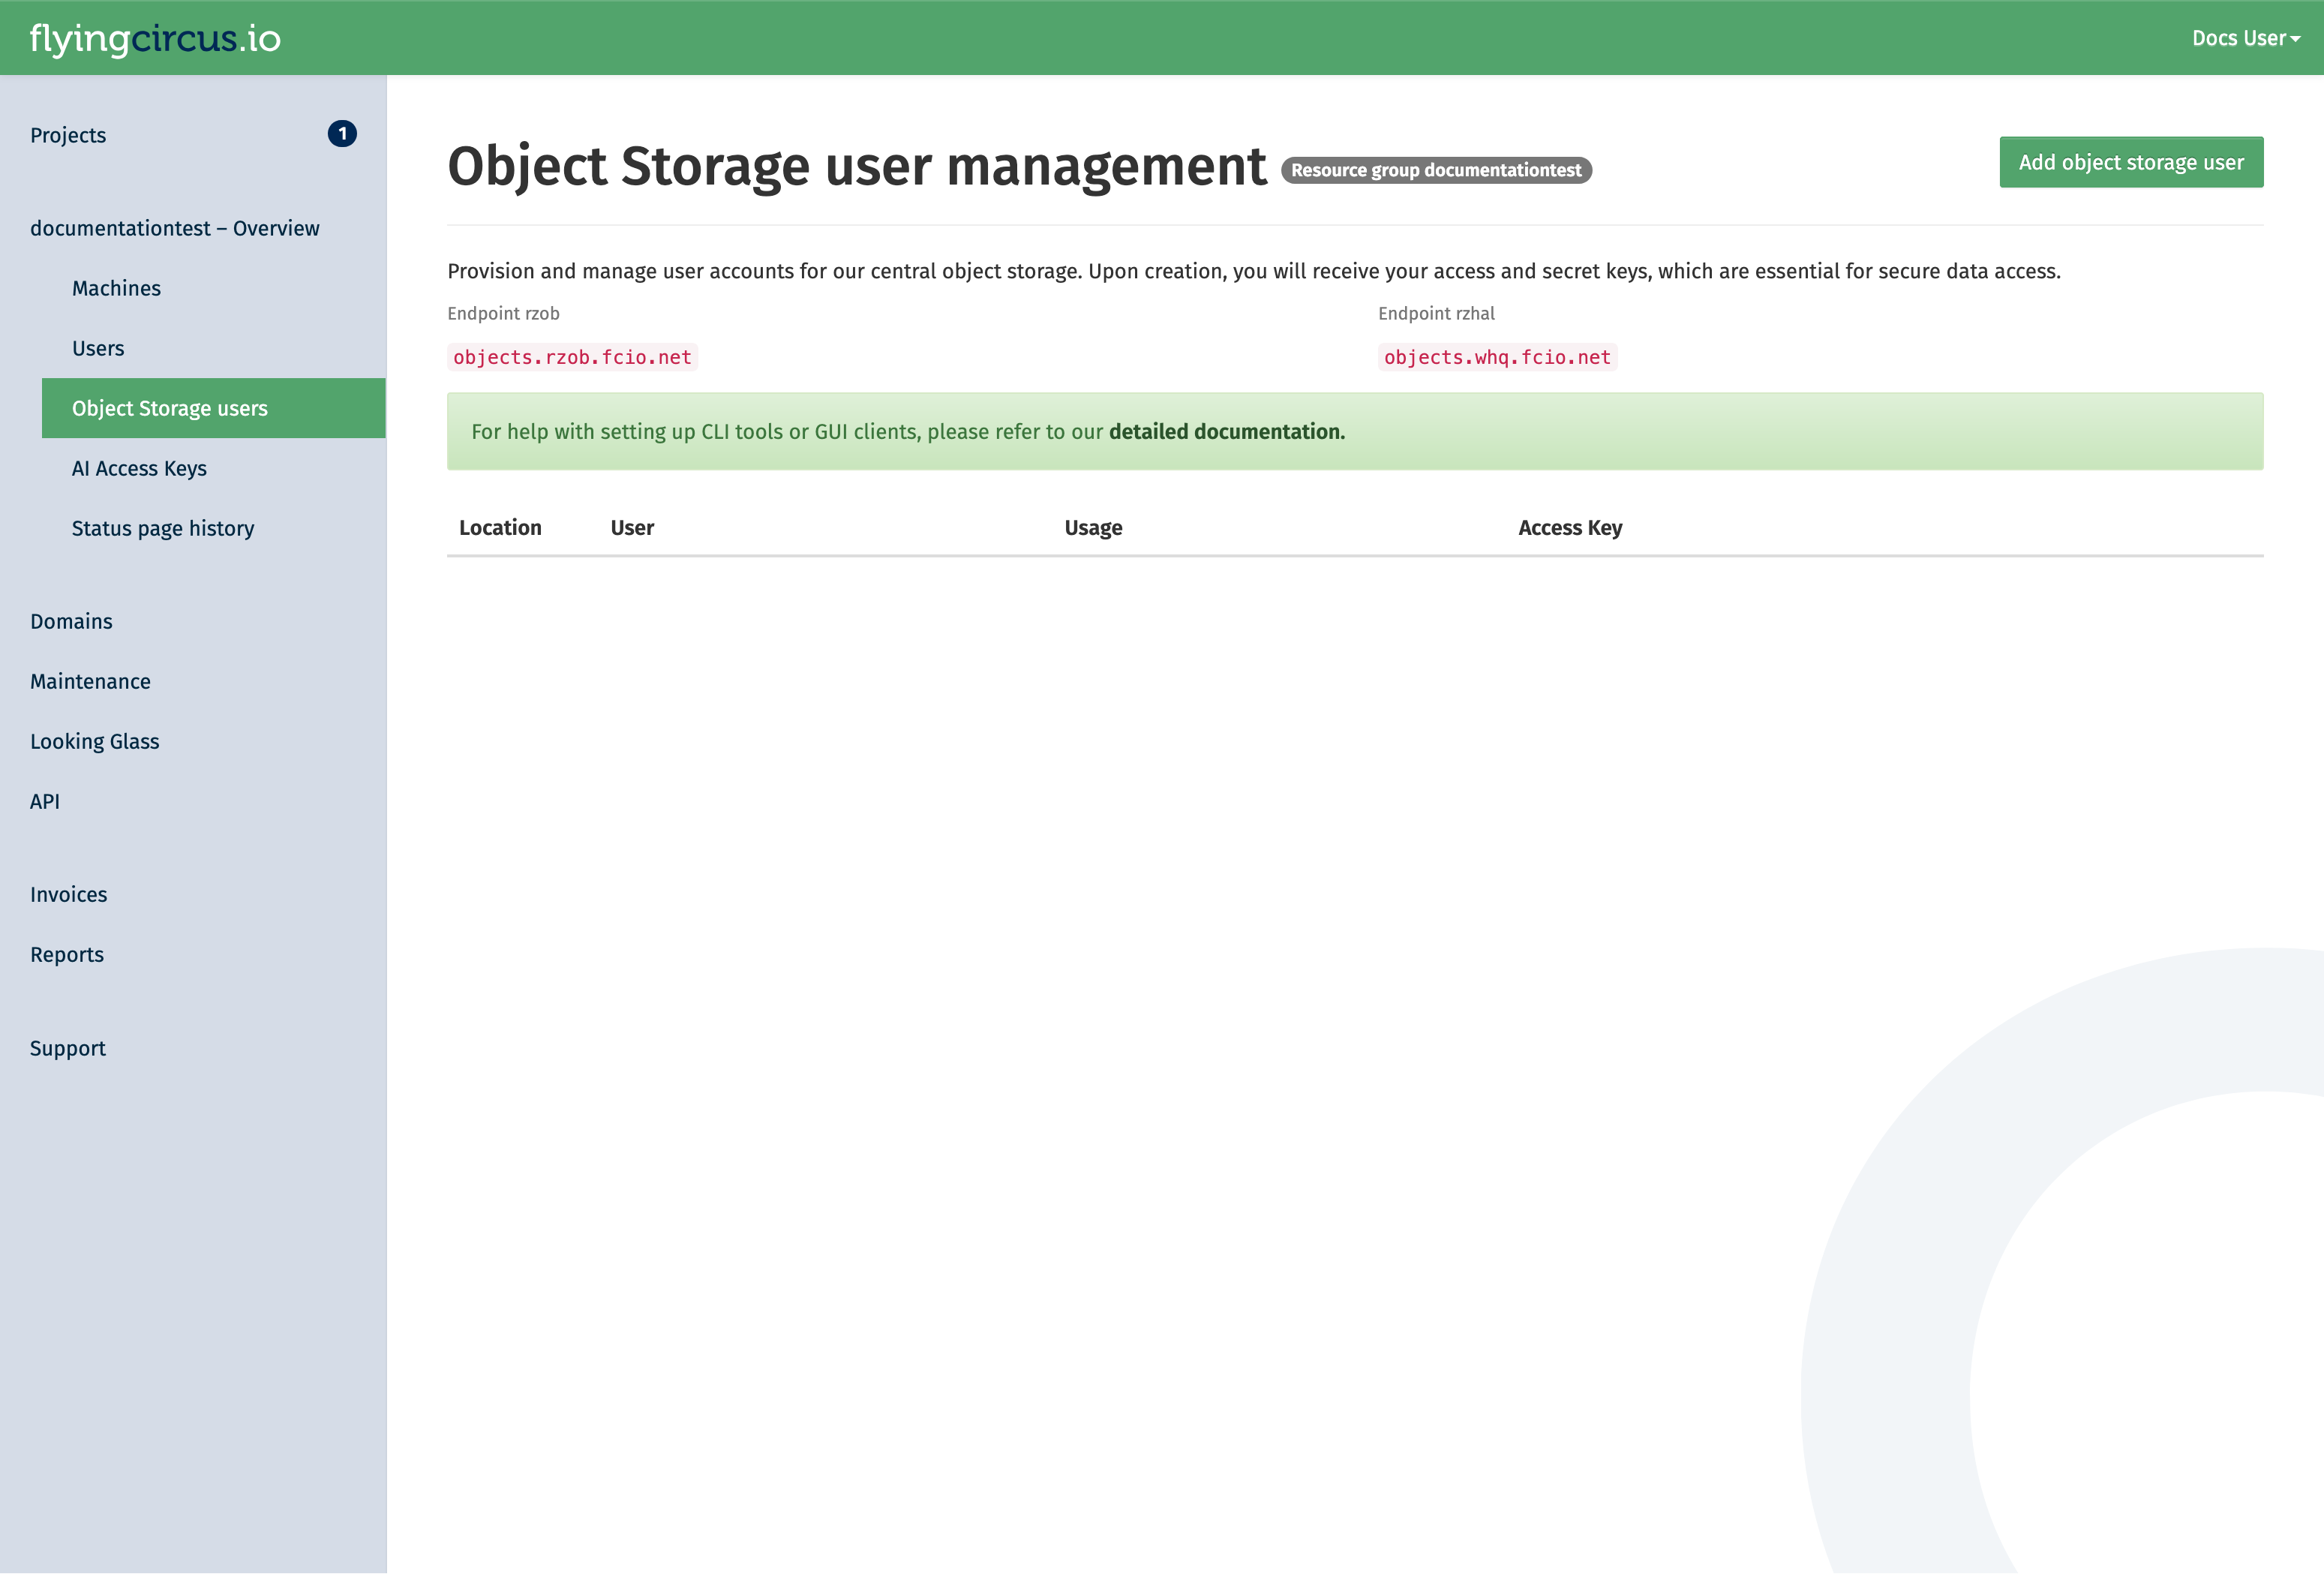Click the Resource group documentationtest badge
This screenshot has width=2324, height=1574.
point(1436,170)
